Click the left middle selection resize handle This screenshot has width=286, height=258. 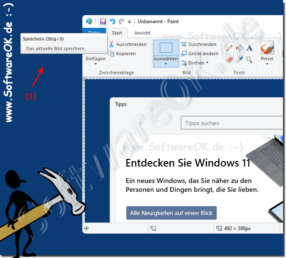click(x=84, y=164)
